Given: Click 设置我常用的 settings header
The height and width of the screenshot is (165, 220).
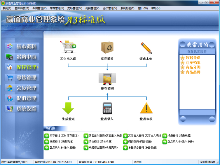Looking at the screenshot, I should 197,51.
